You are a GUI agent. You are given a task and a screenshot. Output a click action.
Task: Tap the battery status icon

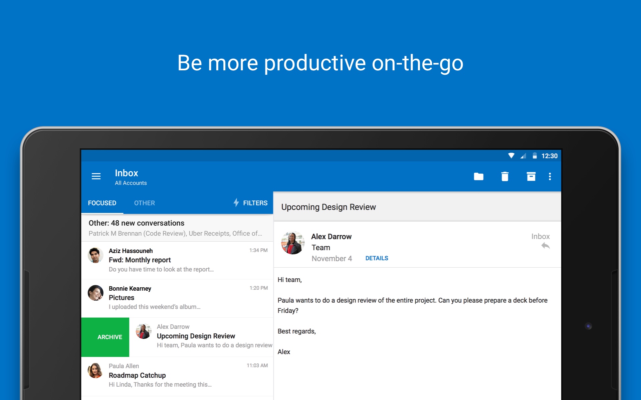click(x=535, y=156)
